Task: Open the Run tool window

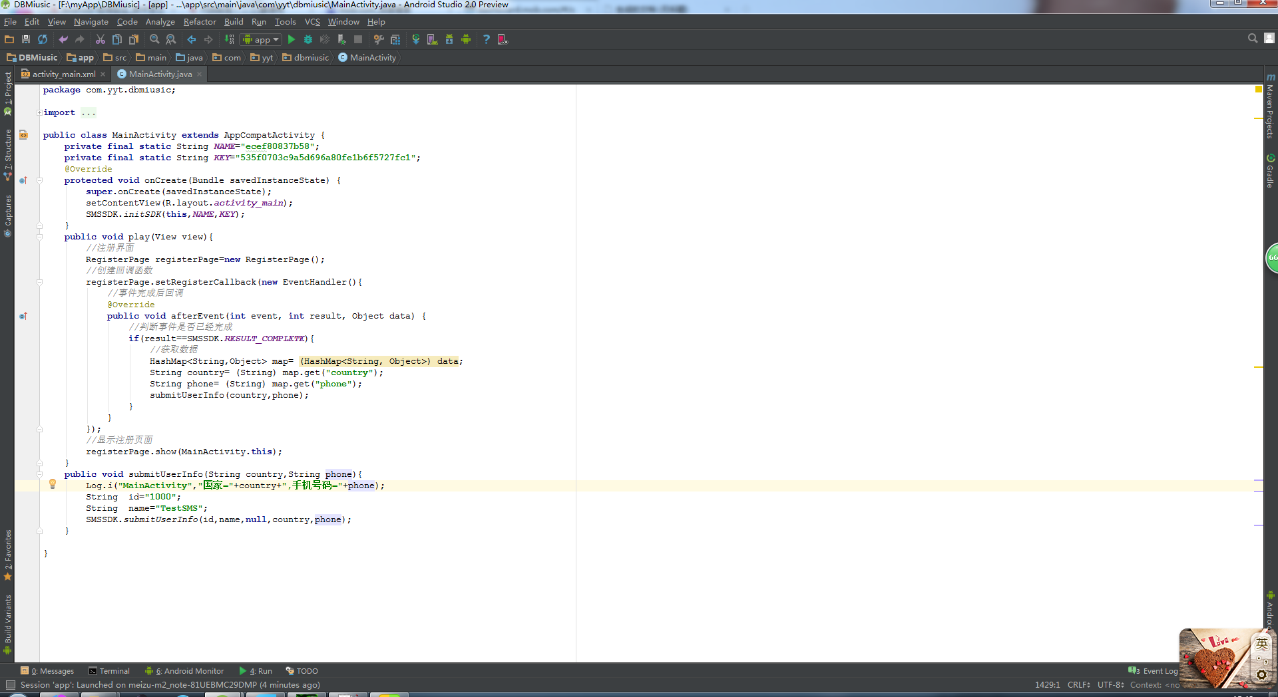Action: (x=256, y=671)
